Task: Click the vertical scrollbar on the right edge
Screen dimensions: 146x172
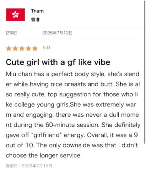Action: coord(145,72)
